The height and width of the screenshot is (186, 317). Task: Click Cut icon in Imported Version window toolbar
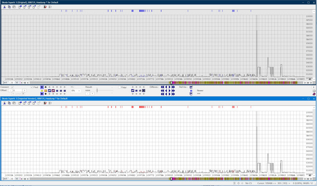click(4, 103)
